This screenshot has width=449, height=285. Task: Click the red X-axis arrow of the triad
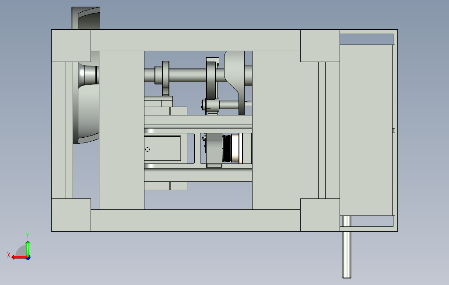[19, 257]
